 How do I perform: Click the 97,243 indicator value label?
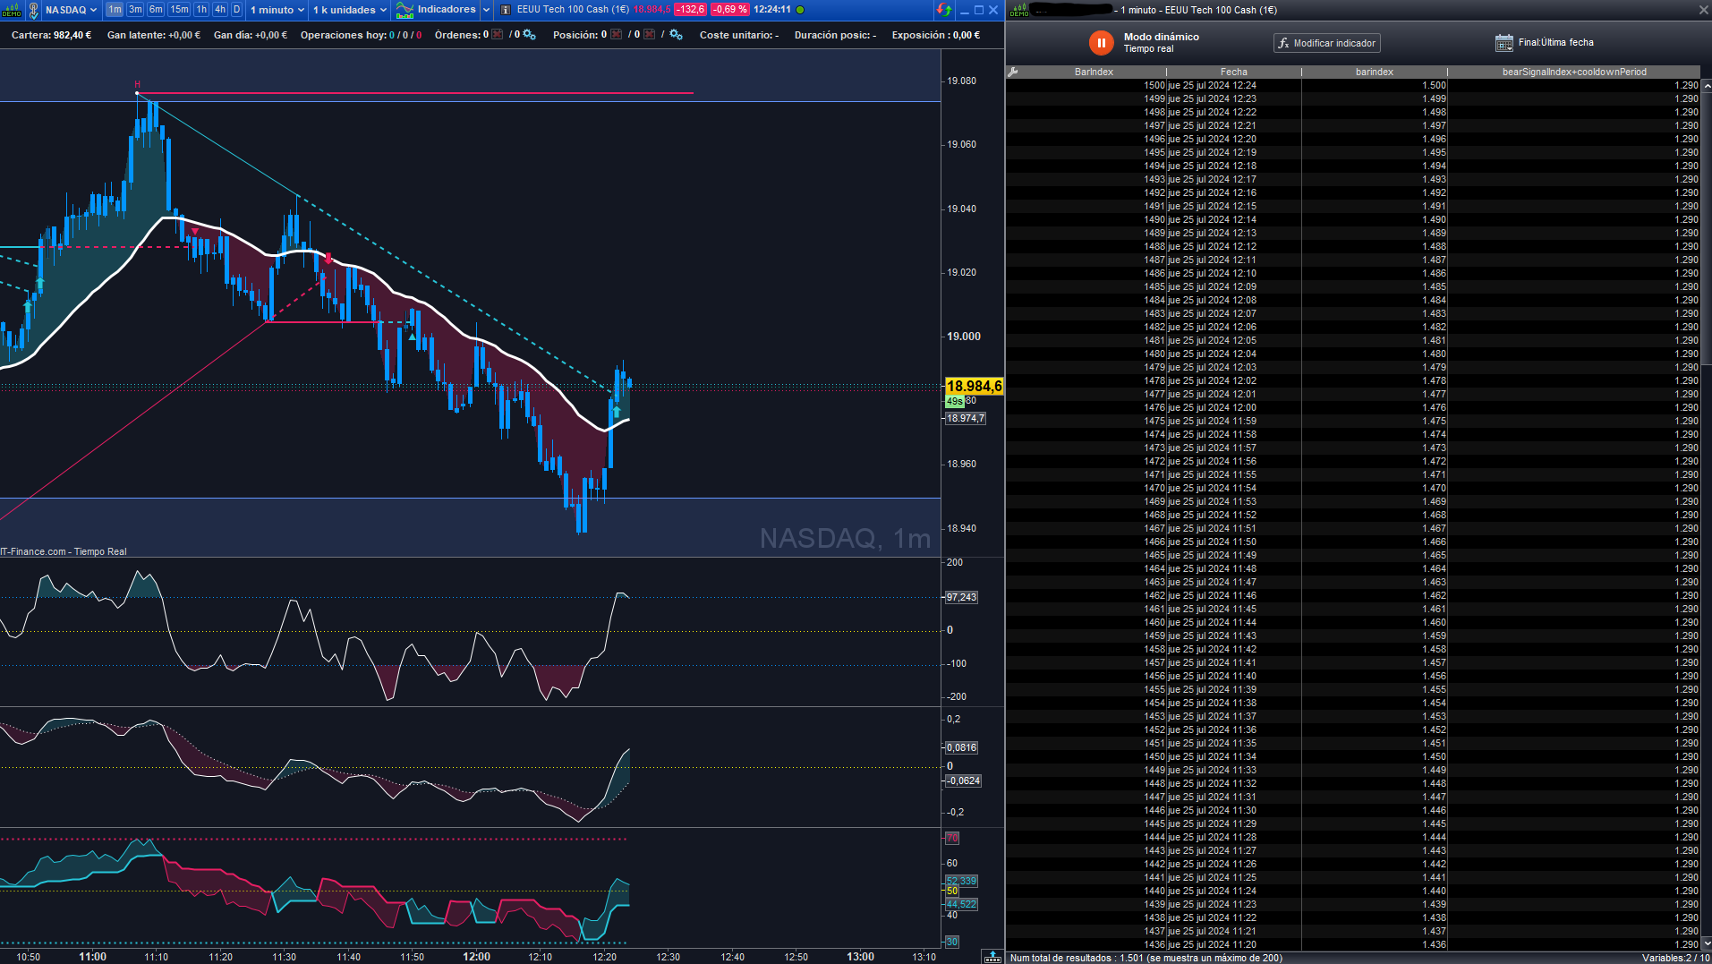coord(961,597)
